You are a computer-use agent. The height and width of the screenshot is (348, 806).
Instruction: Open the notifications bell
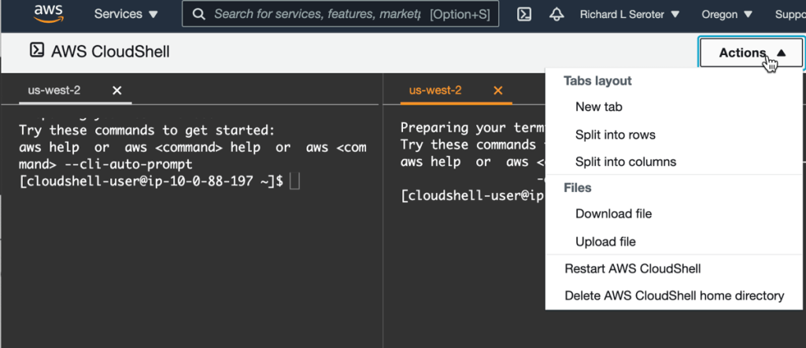[556, 14]
